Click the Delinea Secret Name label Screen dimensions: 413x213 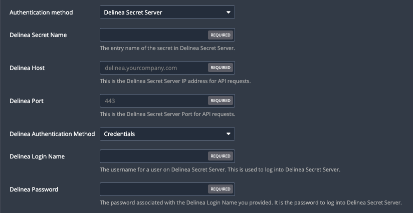(38, 35)
